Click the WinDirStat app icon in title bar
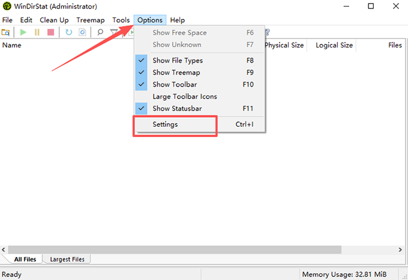408x280 pixels. coord(7,6)
